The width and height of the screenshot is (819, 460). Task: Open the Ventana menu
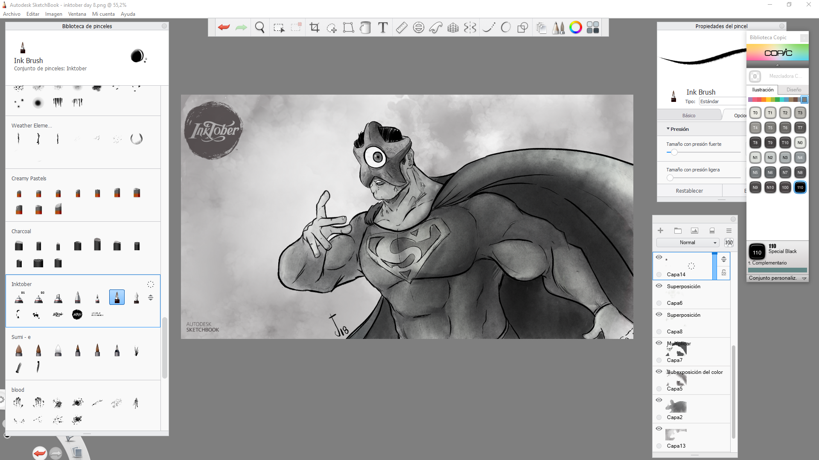click(77, 14)
